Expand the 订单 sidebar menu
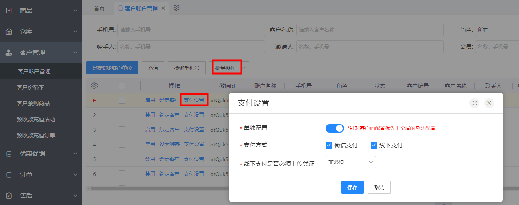Viewport: 519px width, 205px height. tap(75, 174)
